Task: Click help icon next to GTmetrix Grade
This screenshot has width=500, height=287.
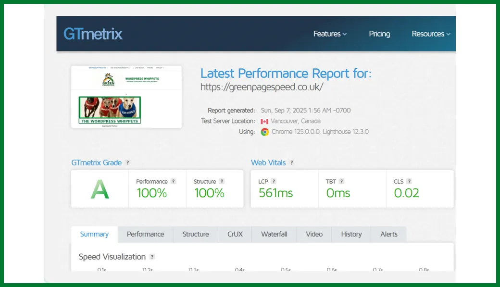Action: pyautogui.click(x=127, y=162)
